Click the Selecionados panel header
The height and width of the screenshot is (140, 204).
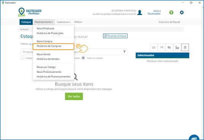click(162, 55)
